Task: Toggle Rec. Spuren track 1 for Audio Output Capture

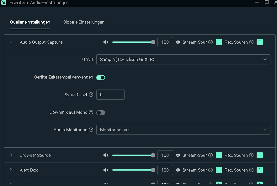Action: pyautogui.click(x=260, y=42)
